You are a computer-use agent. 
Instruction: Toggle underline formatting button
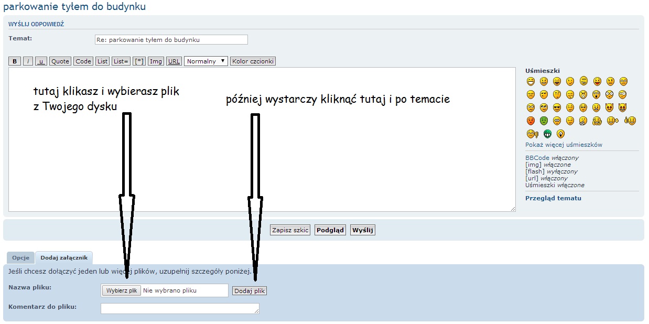coord(41,61)
